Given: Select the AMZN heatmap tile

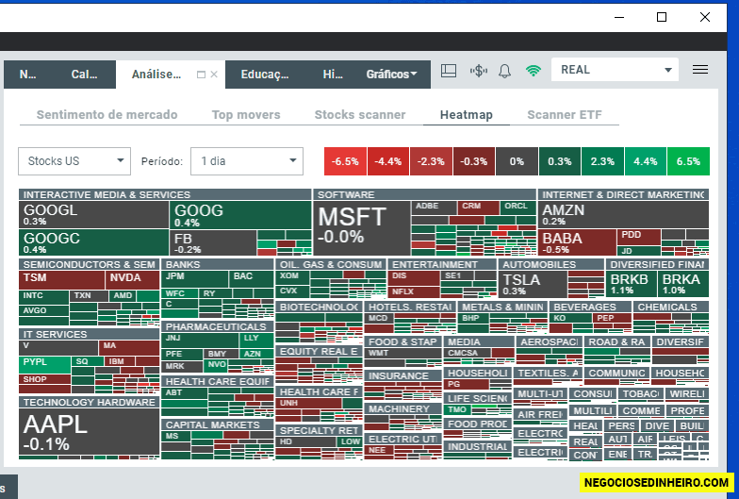Looking at the screenshot, I should pos(624,215).
